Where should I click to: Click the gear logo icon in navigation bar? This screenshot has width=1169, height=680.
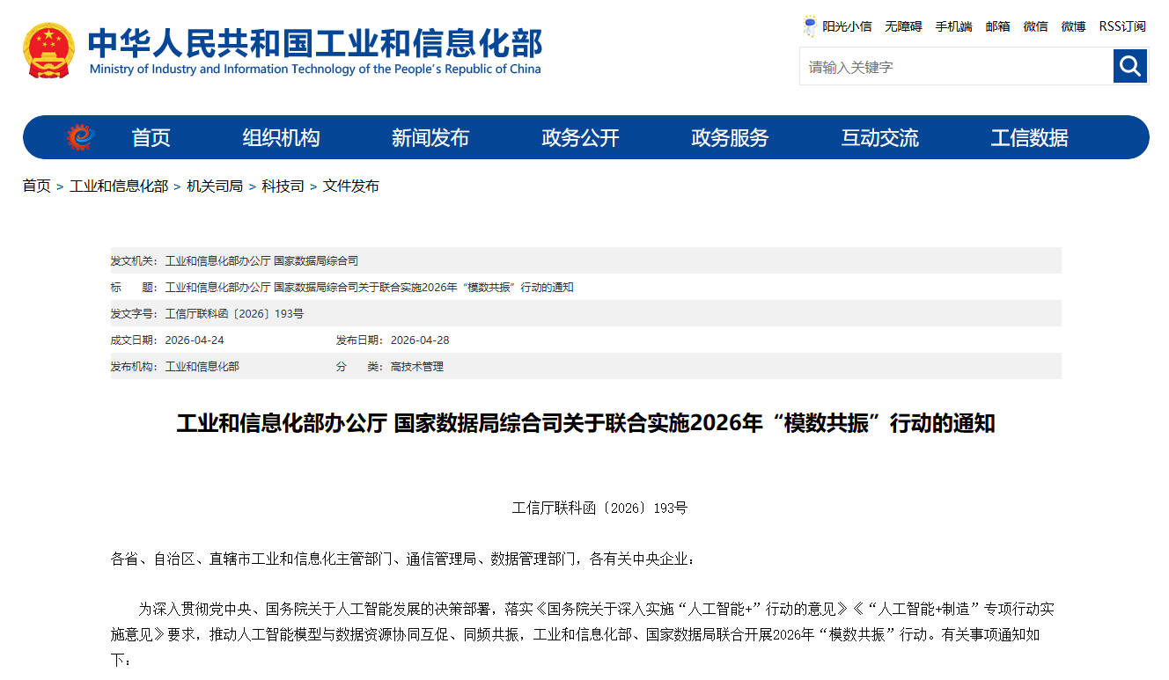point(80,137)
